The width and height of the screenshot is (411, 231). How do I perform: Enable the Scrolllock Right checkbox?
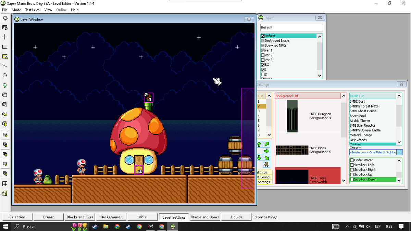coord(352,170)
